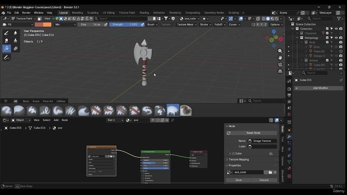Adjust the brush Strength slider
The image size is (347, 195).
pyautogui.click(x=124, y=24)
